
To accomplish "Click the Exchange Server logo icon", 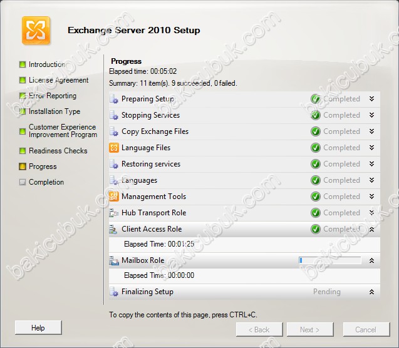I will click(36, 30).
